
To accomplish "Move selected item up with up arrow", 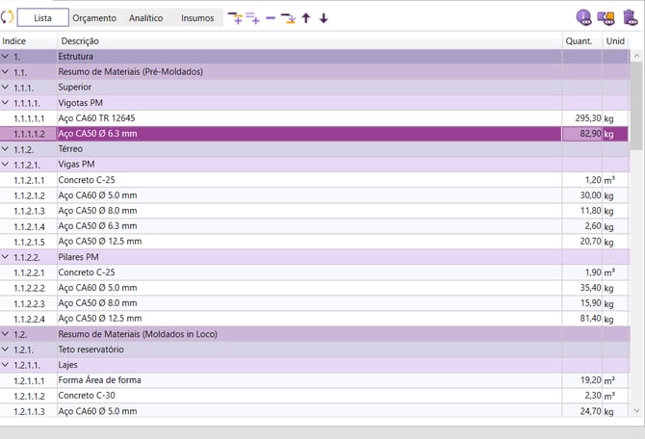I will coord(306,17).
